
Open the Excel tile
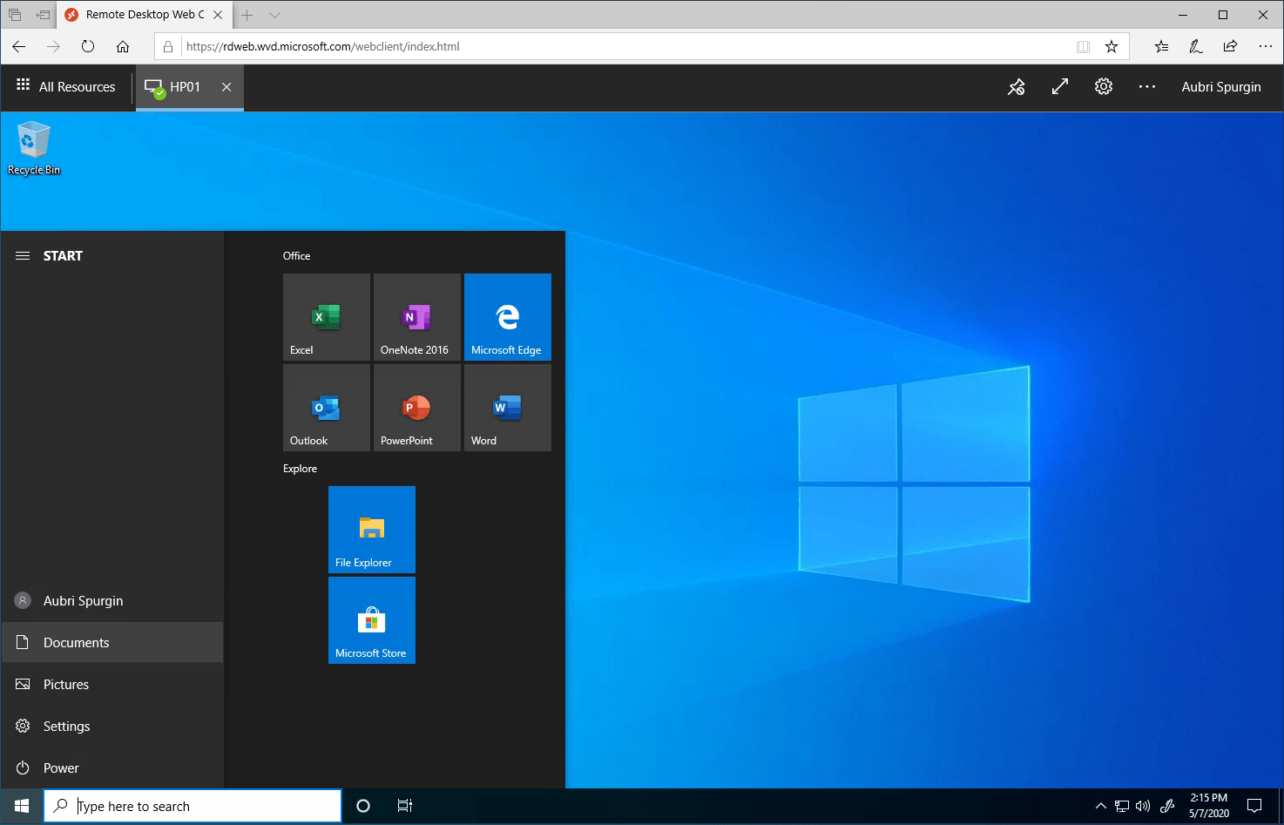(x=327, y=317)
